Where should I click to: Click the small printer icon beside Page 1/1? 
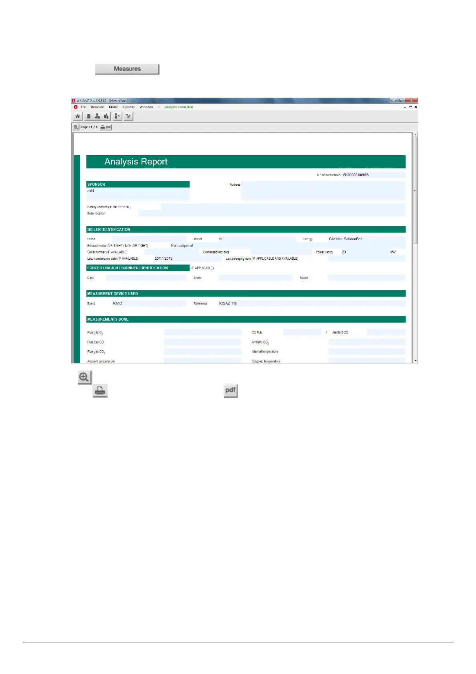(x=103, y=127)
